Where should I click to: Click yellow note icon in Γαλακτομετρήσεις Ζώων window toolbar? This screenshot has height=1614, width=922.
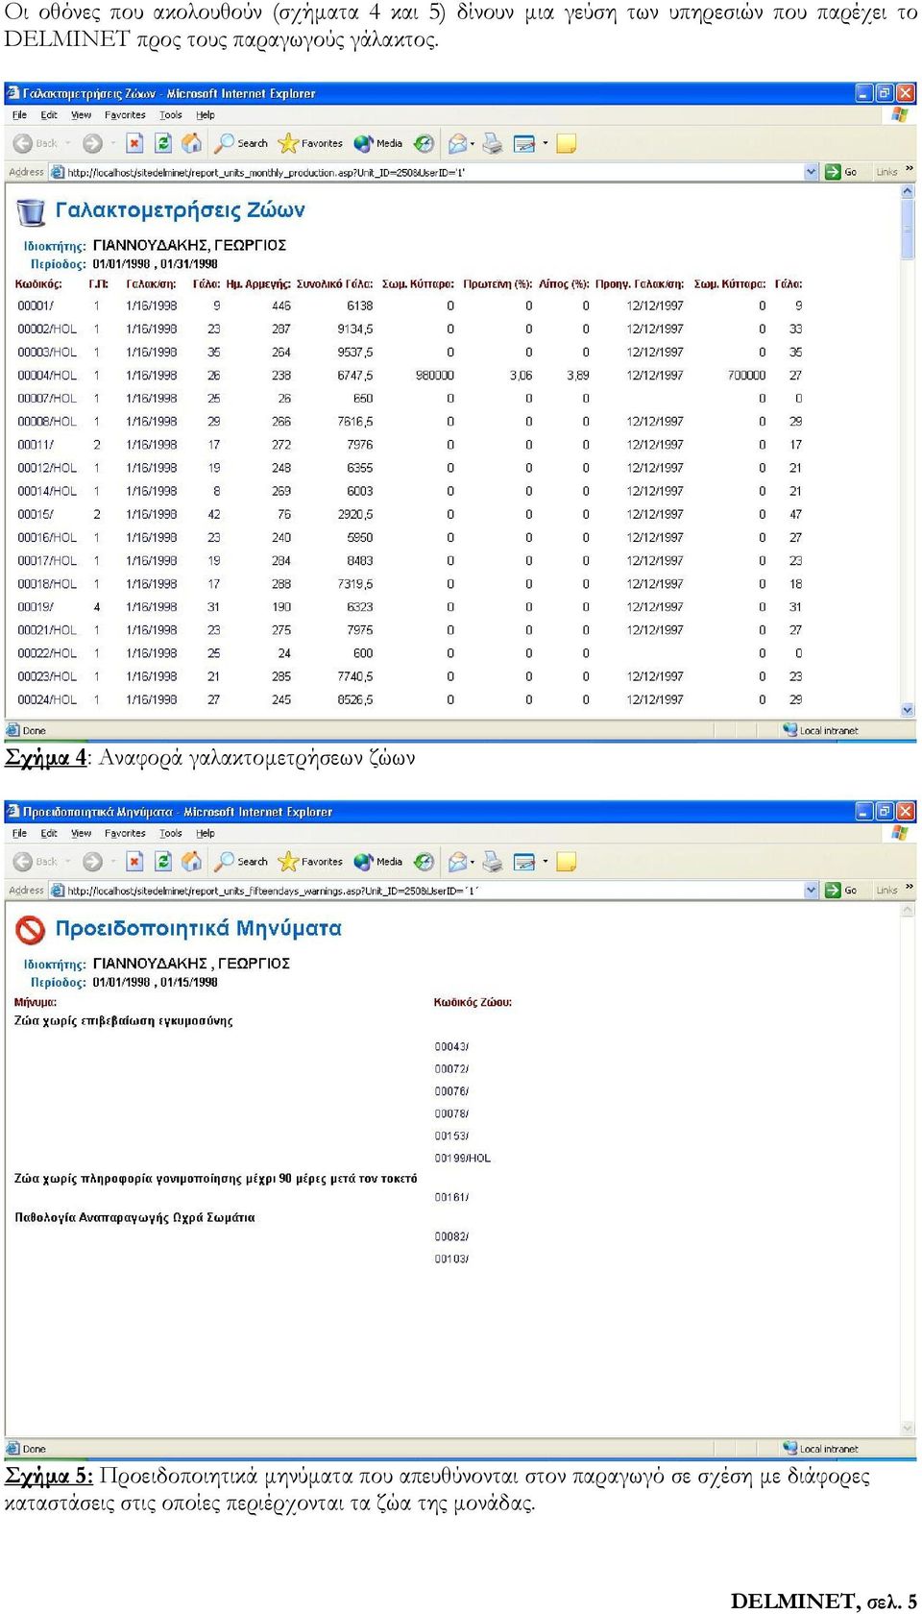pyautogui.click(x=567, y=143)
